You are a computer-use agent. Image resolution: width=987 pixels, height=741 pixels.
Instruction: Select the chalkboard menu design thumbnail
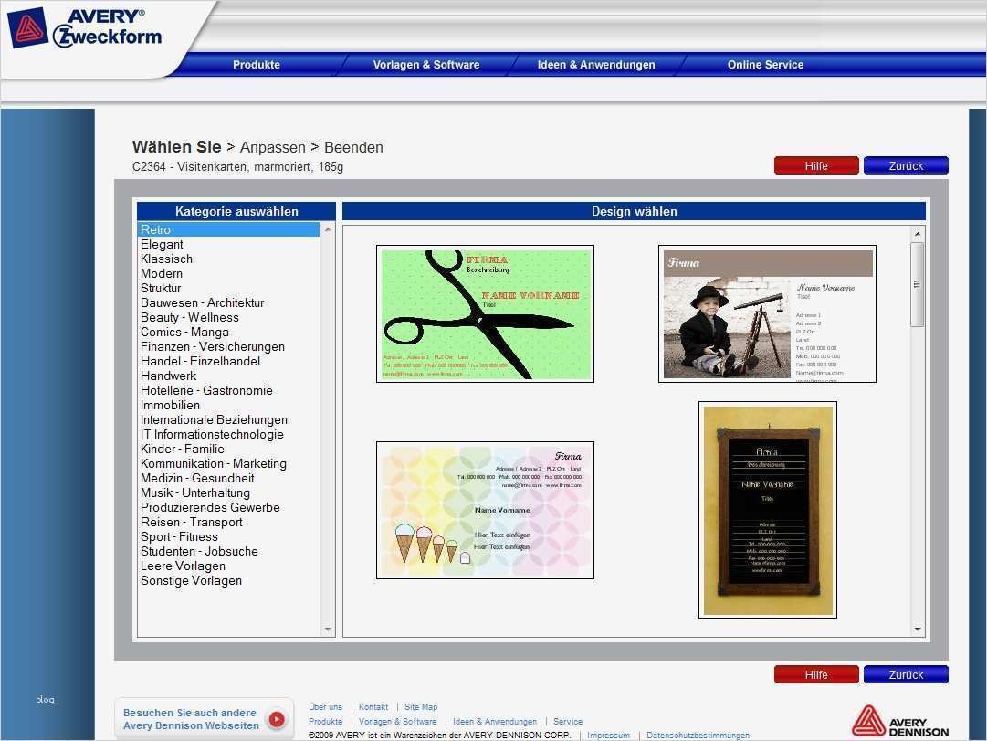(x=767, y=509)
